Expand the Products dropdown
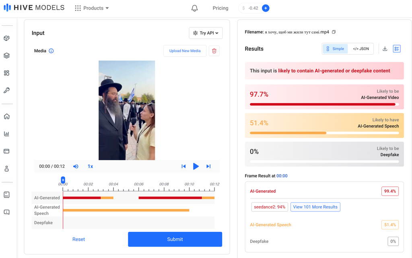 point(92,8)
